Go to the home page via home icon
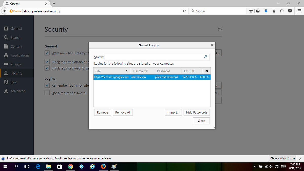Viewport: 304px width, 171px height. [x=274, y=11]
